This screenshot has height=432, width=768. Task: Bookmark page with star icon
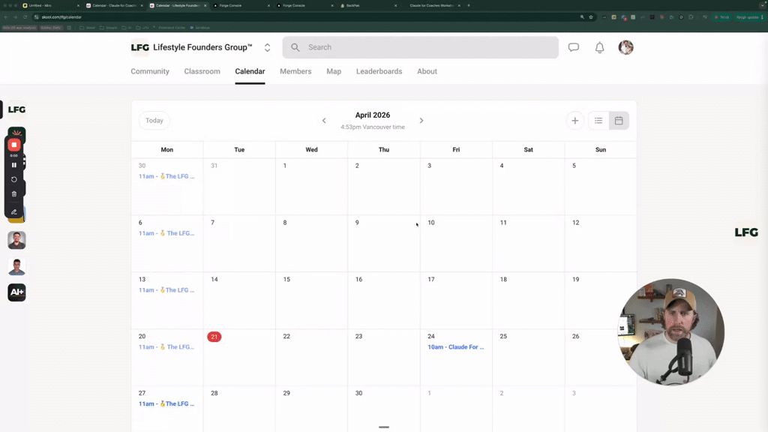tap(591, 17)
